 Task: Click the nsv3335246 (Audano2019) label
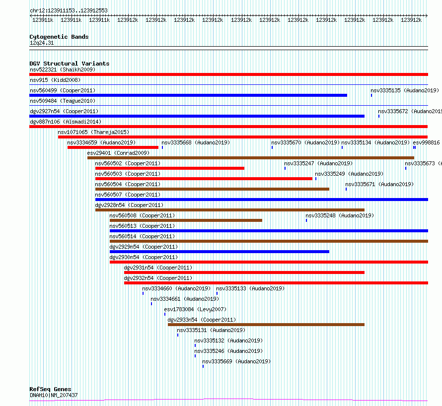[x=228, y=351]
